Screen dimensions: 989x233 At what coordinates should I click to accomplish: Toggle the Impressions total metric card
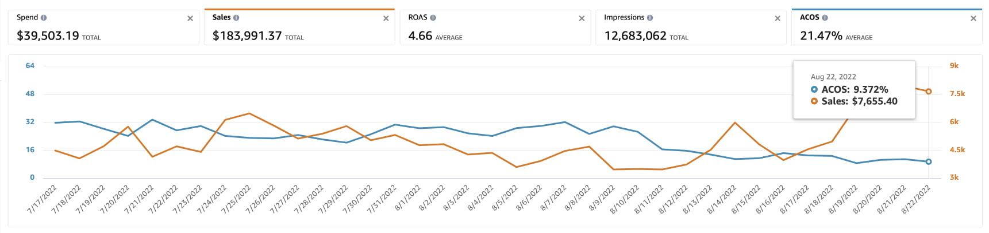coord(690,32)
